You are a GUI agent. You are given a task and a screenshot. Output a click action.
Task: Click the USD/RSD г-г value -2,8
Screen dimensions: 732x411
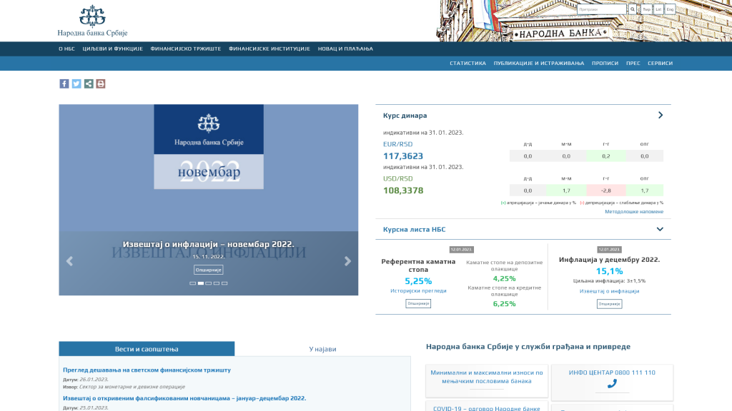(605, 191)
